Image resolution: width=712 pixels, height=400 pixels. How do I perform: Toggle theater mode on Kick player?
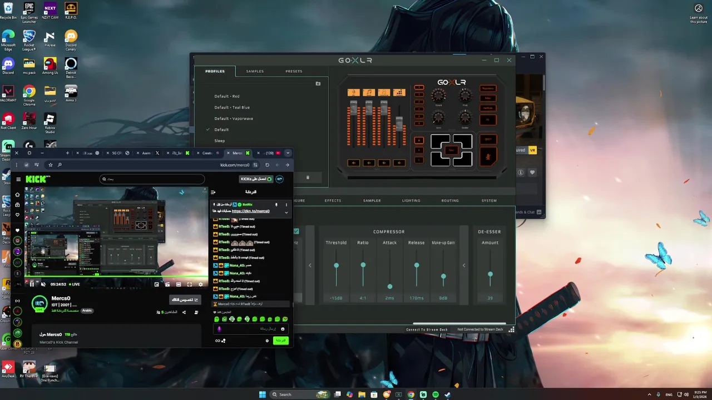click(x=179, y=284)
